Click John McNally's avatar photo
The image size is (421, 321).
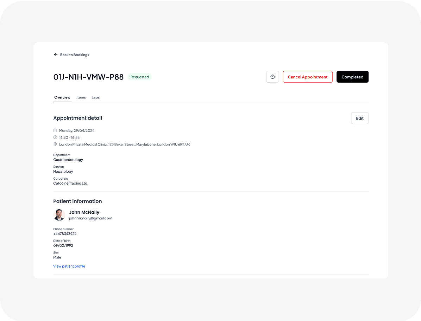click(59, 215)
